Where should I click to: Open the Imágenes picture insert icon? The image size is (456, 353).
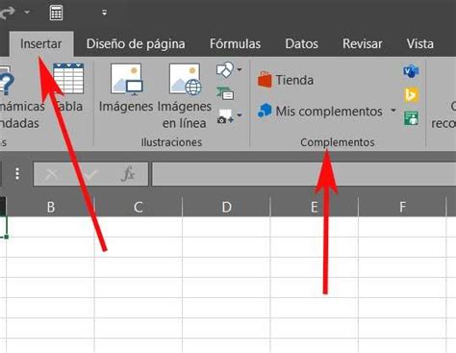127,79
